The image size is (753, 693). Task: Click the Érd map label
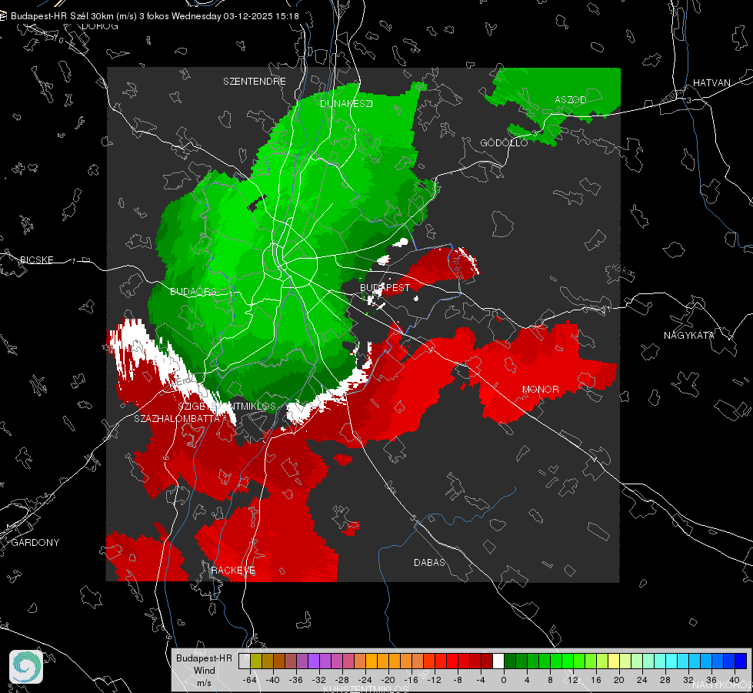tap(183, 381)
